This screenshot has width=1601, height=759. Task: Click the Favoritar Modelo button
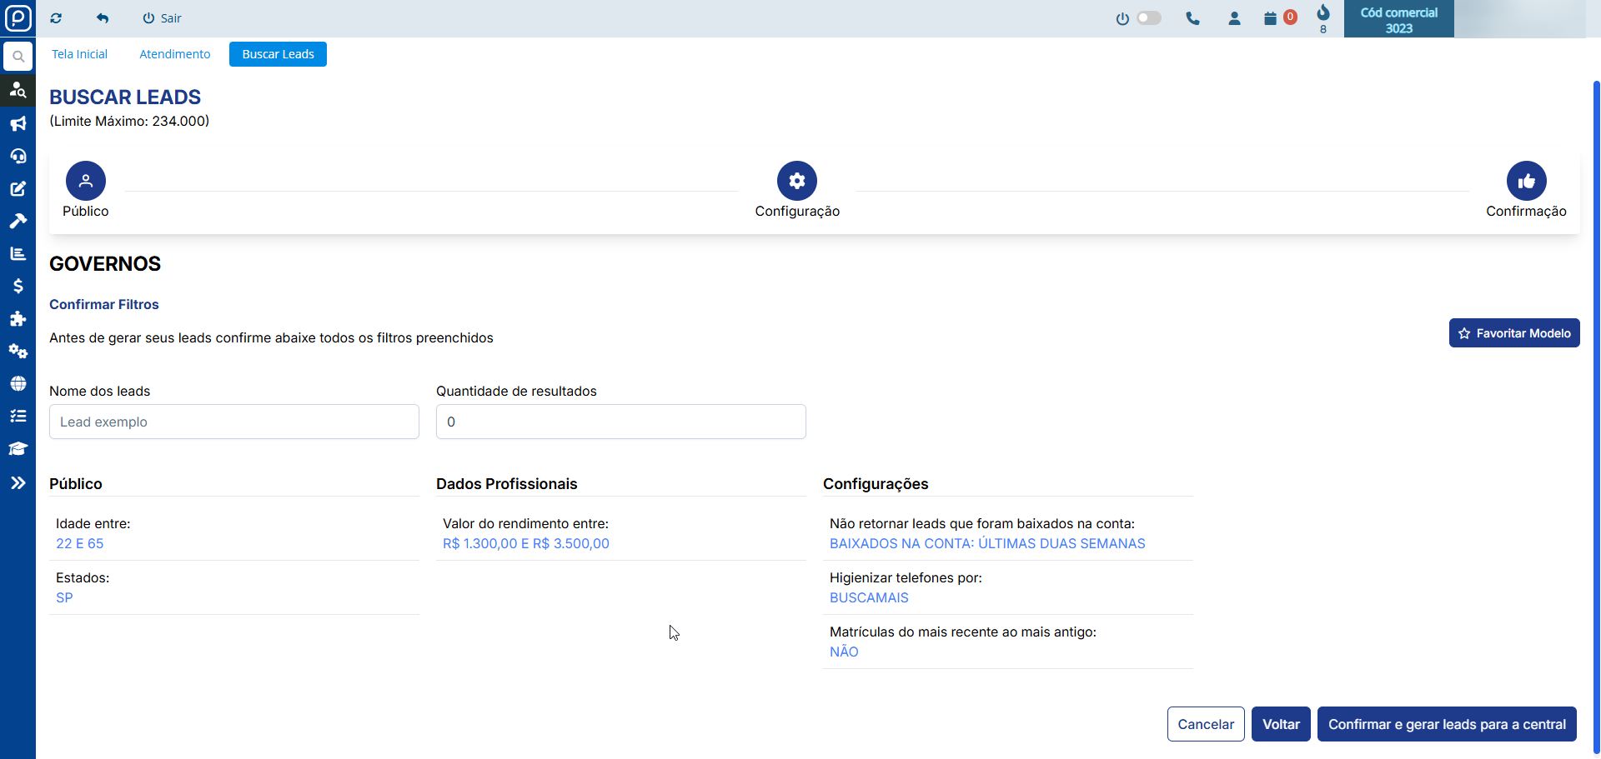(x=1513, y=333)
